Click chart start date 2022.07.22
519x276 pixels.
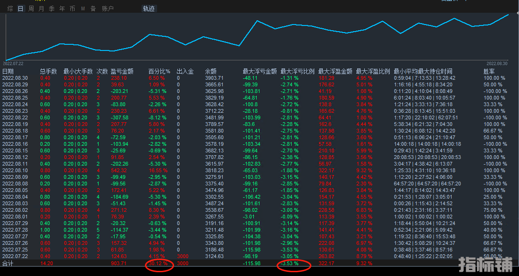pyautogui.click(x=13, y=64)
